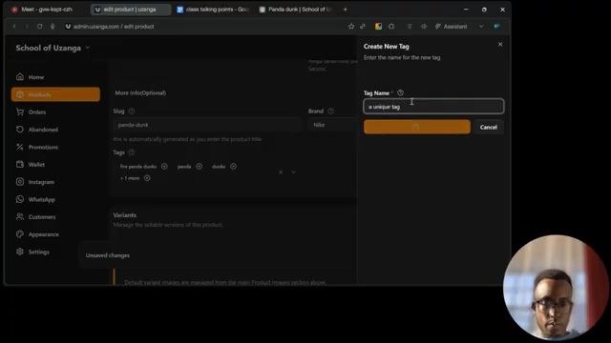The image size is (611, 343).
Task: Click the browser forward arrow
Action: point(27,27)
